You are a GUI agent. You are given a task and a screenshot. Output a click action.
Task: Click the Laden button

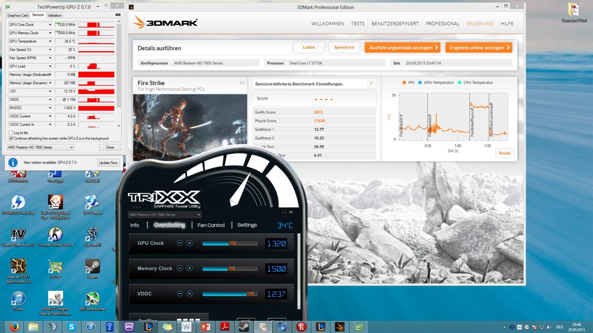click(309, 47)
